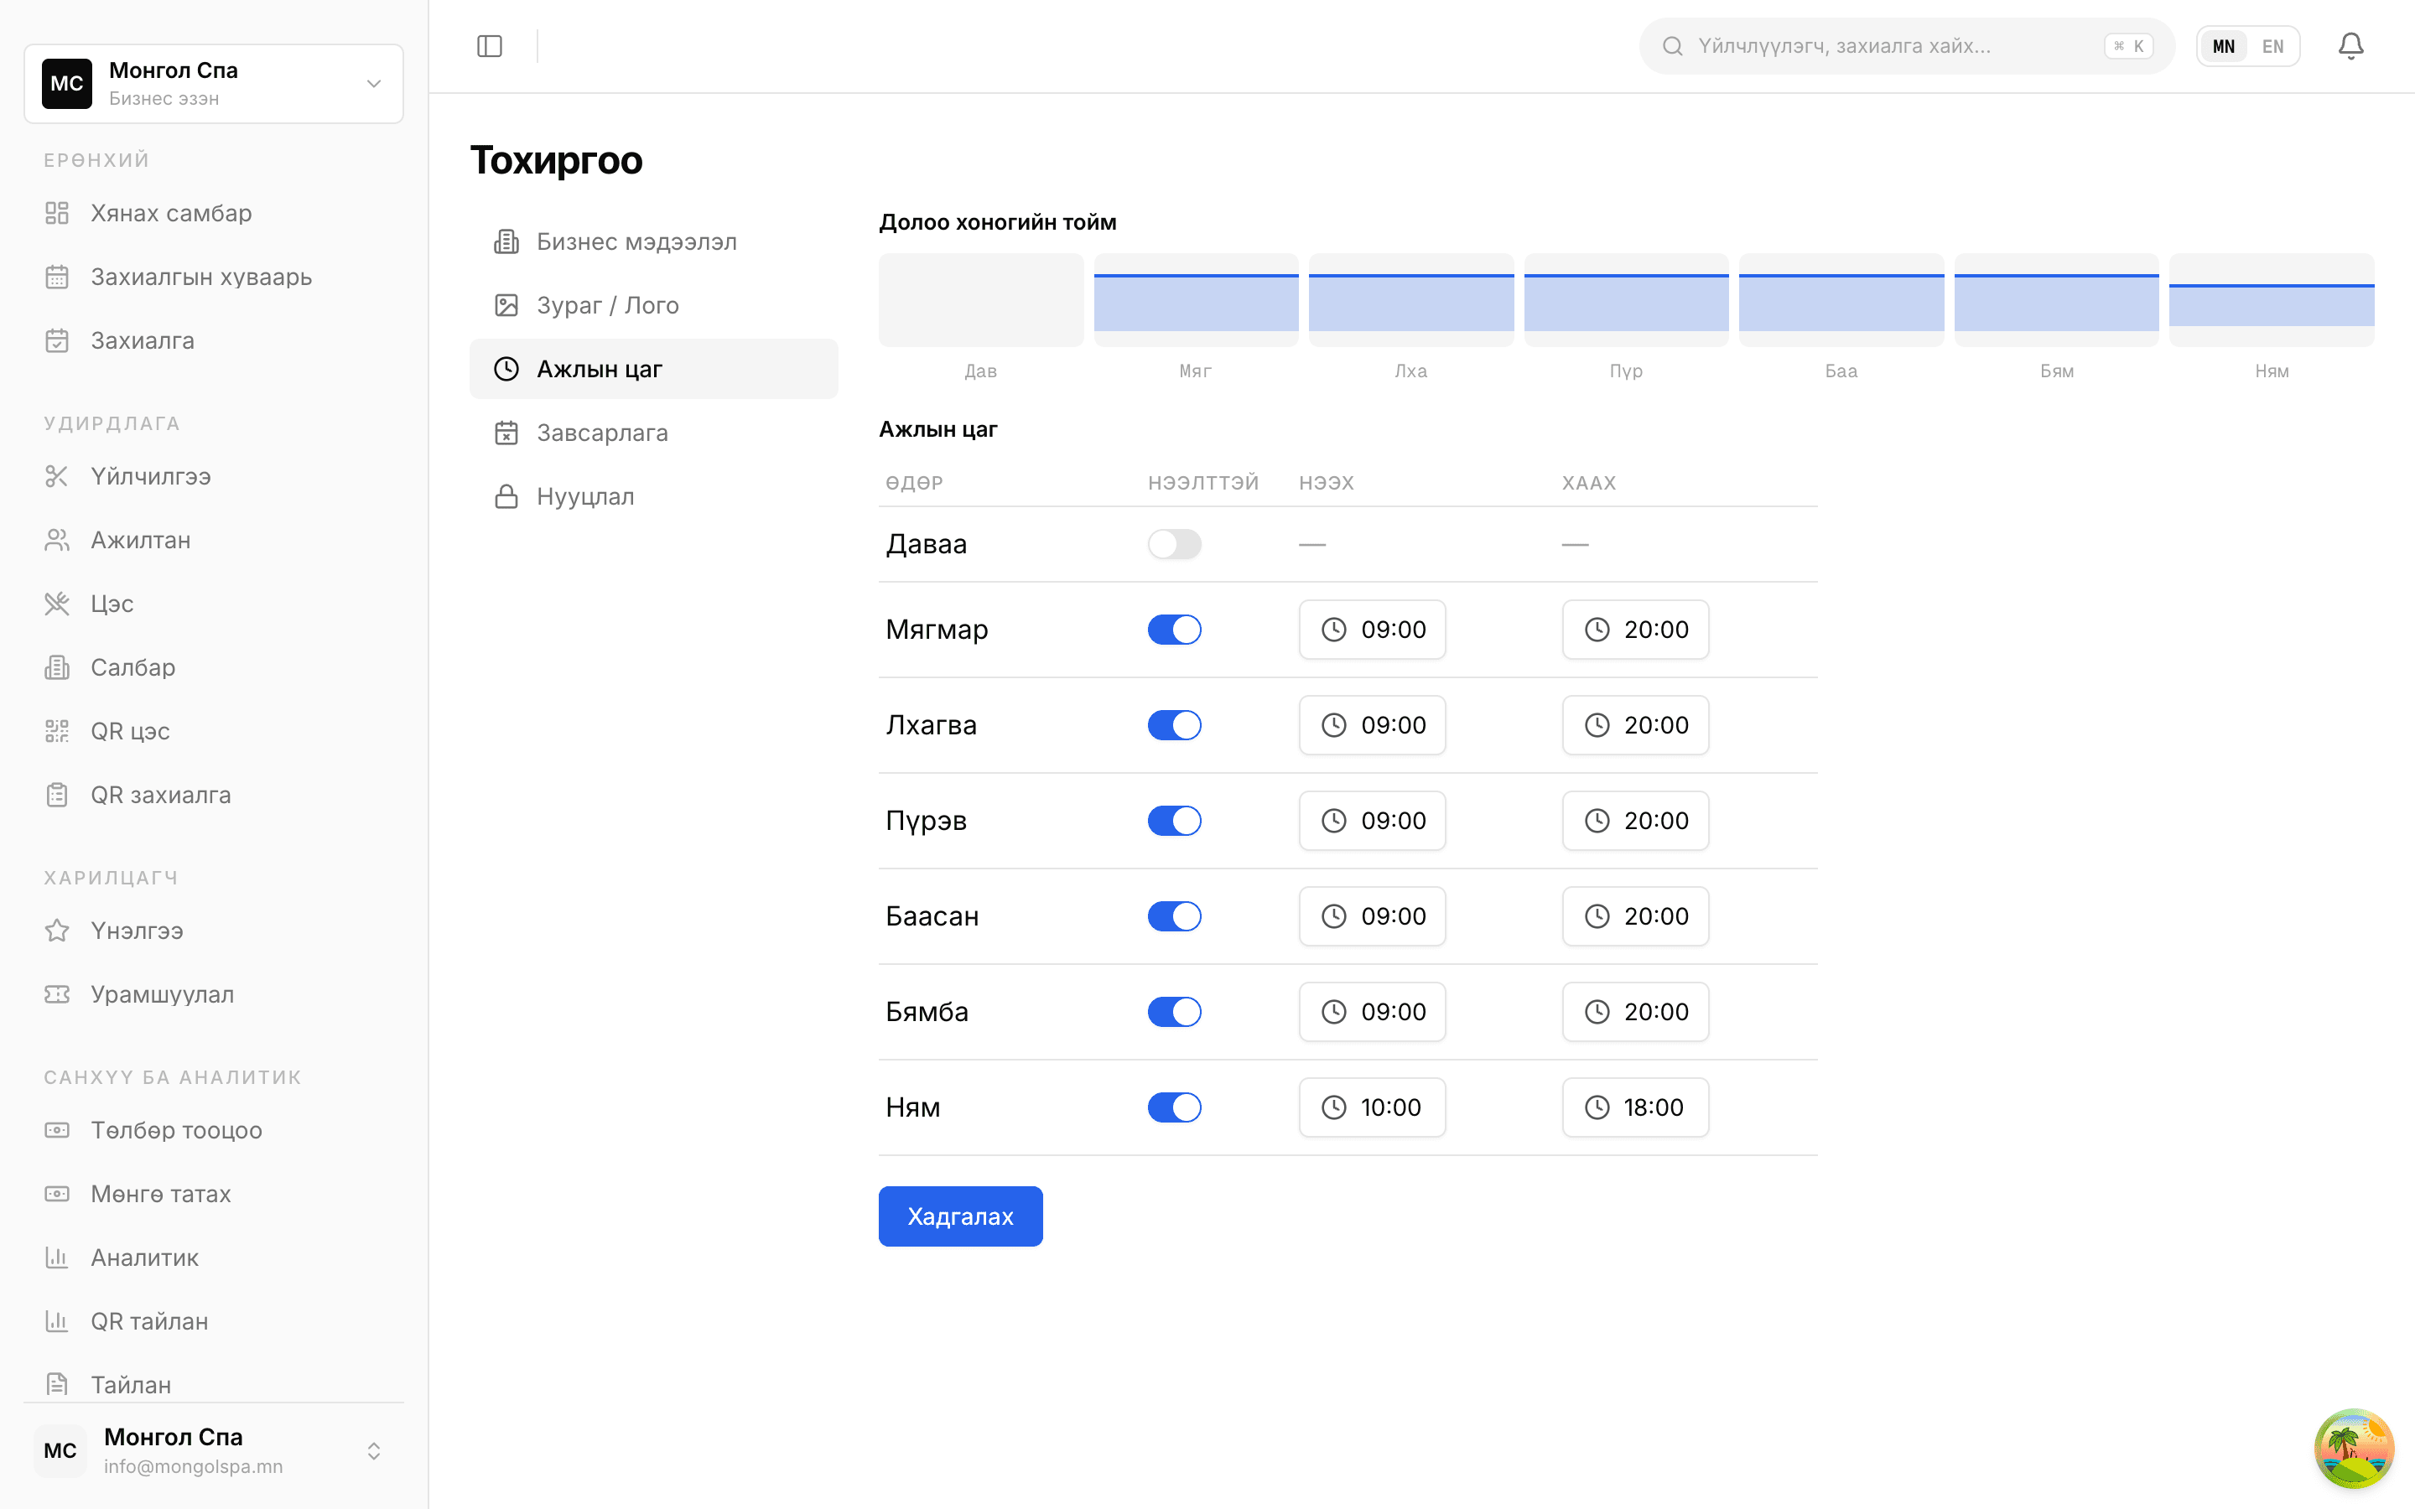2415x1509 pixels.
Task: Click the Дав empty overview block
Action: 981,300
